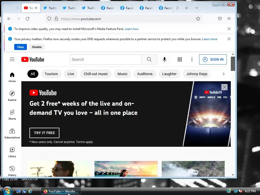Click the tracking protection shield icon
The image size is (260, 195).
click(49, 19)
